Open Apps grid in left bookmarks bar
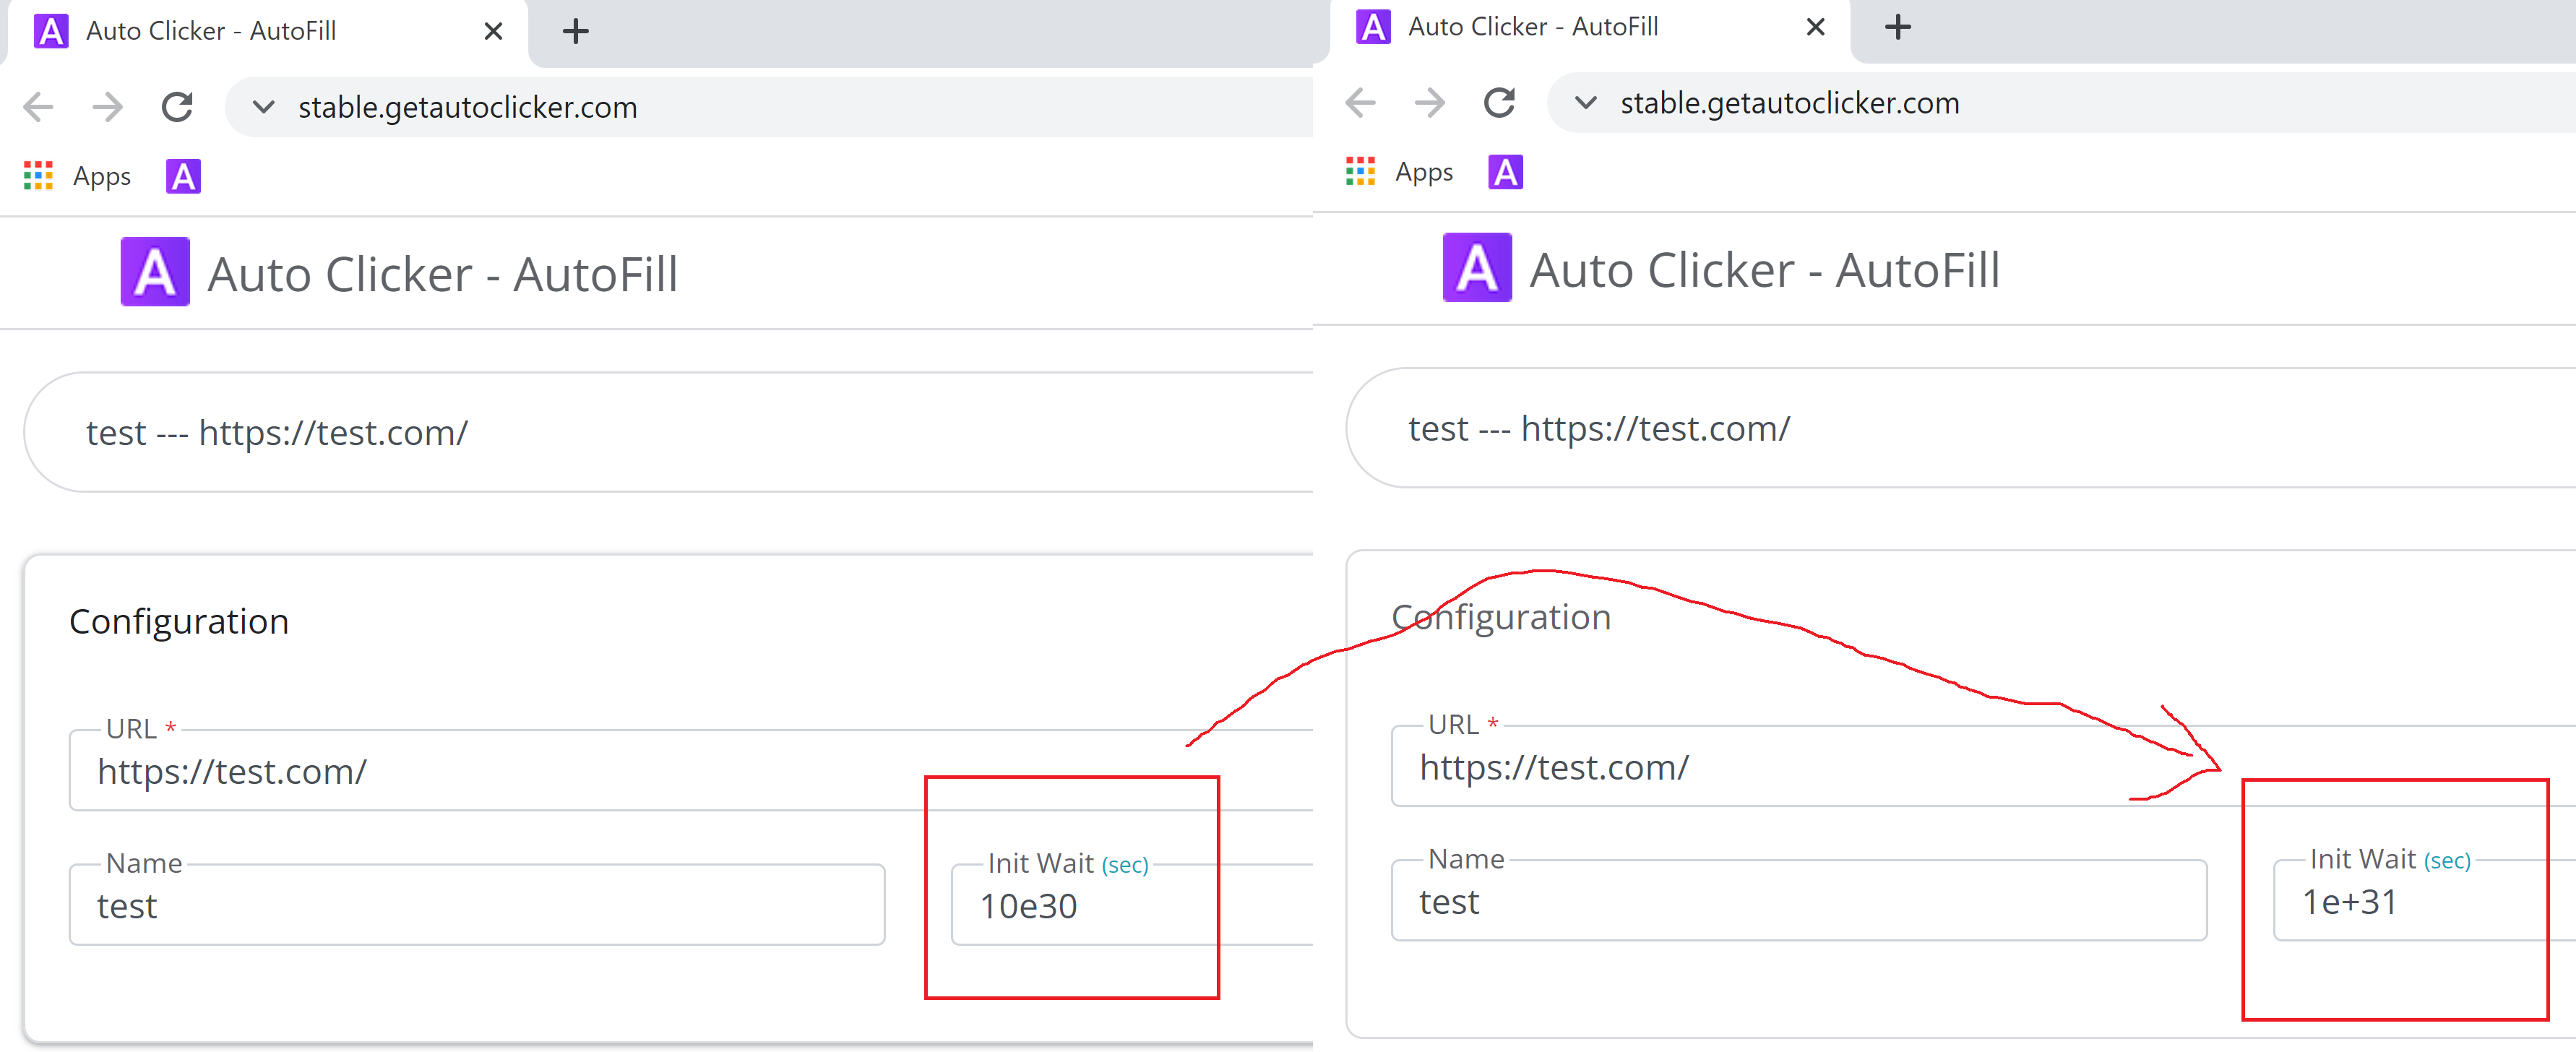This screenshot has height=1052, width=2576. tap(38, 176)
